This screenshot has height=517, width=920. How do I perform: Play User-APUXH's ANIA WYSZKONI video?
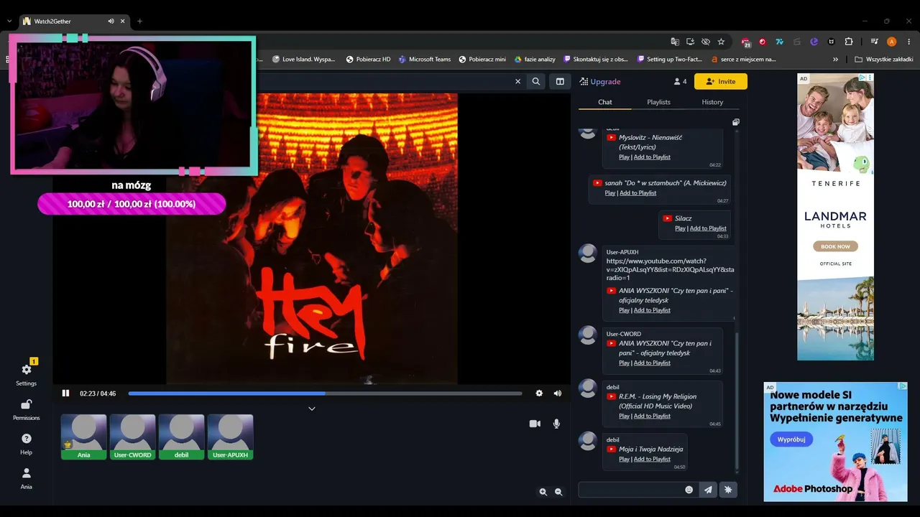pos(624,310)
